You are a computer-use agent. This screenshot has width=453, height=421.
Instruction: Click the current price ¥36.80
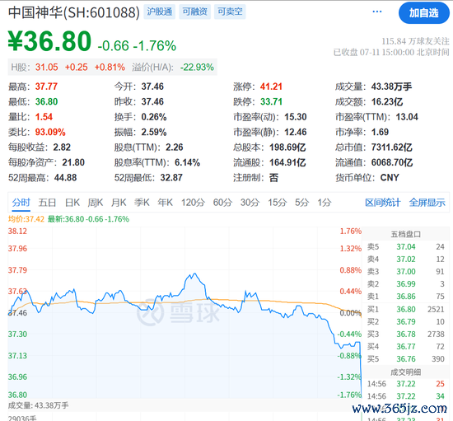pos(49,41)
